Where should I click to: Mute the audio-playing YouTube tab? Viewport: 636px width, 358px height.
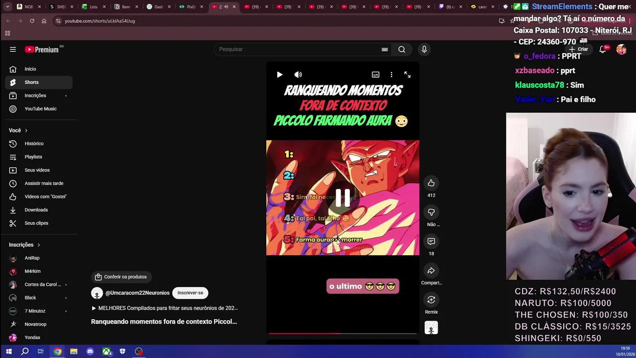tap(226, 6)
